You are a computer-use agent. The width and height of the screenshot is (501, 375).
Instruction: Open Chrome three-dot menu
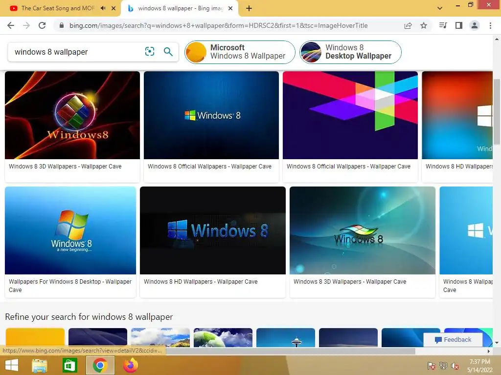pyautogui.click(x=490, y=25)
